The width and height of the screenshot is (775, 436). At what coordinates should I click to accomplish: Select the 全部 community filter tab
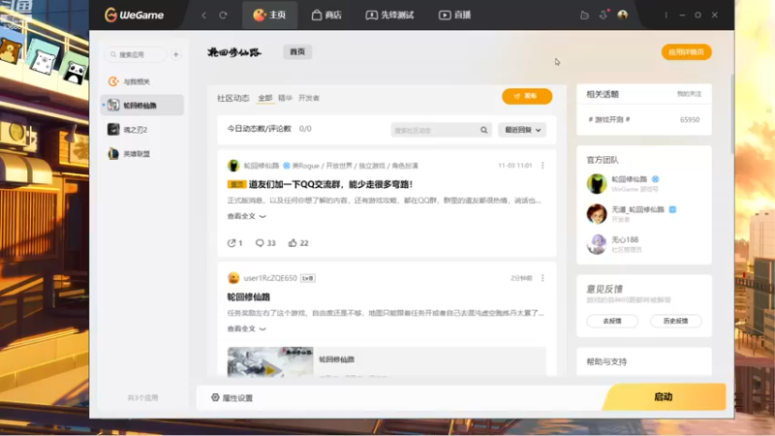[x=265, y=98]
